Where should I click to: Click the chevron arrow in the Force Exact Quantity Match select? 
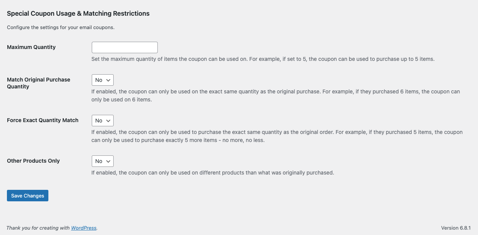(108, 121)
